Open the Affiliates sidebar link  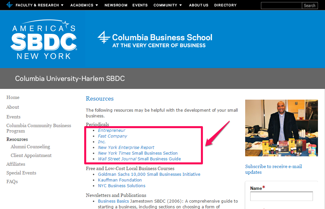[x=16, y=164]
